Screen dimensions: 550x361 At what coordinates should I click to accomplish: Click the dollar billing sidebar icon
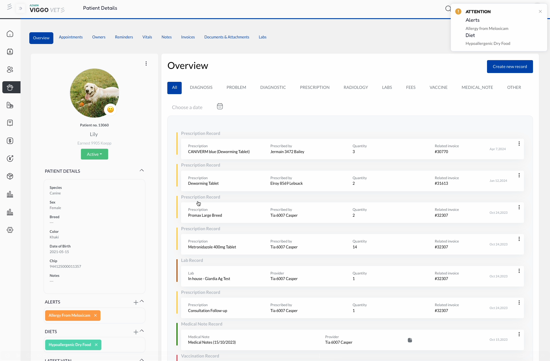[x=10, y=141]
